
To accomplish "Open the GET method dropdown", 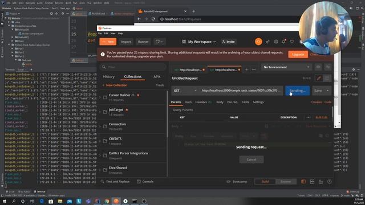I will click(x=185, y=91).
